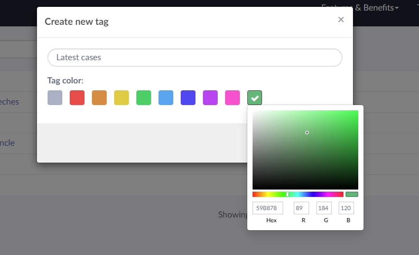419x255 pixels.
Task: Click the Hex color value field
Action: 268,208
